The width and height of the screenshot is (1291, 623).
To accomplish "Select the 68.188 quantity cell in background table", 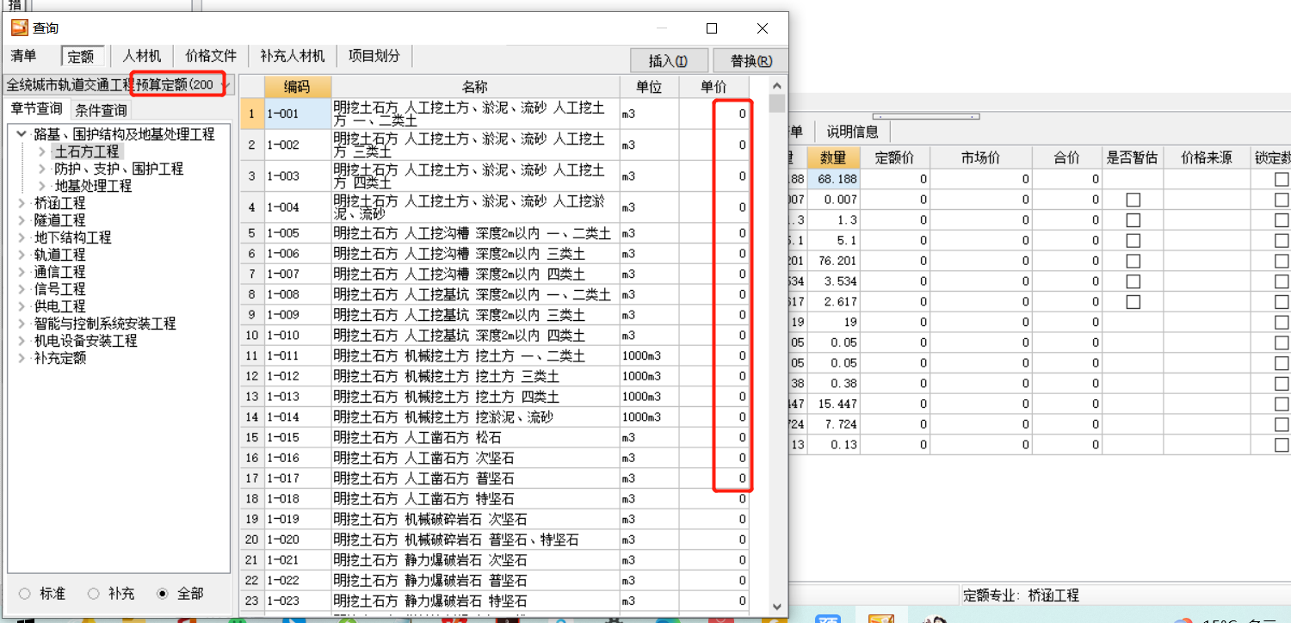I will (x=833, y=179).
